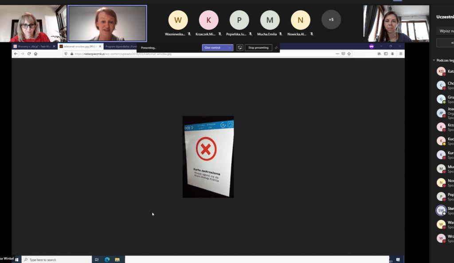Select the Wasniewska participant avatar
Image resolution: width=454 pixels, height=263 pixels.
coord(178,20)
